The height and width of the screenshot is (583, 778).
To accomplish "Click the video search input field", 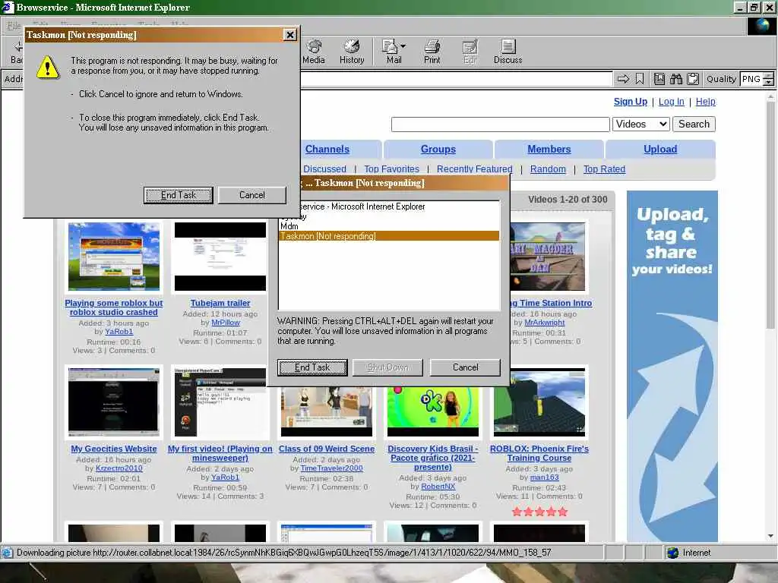I will 500,124.
